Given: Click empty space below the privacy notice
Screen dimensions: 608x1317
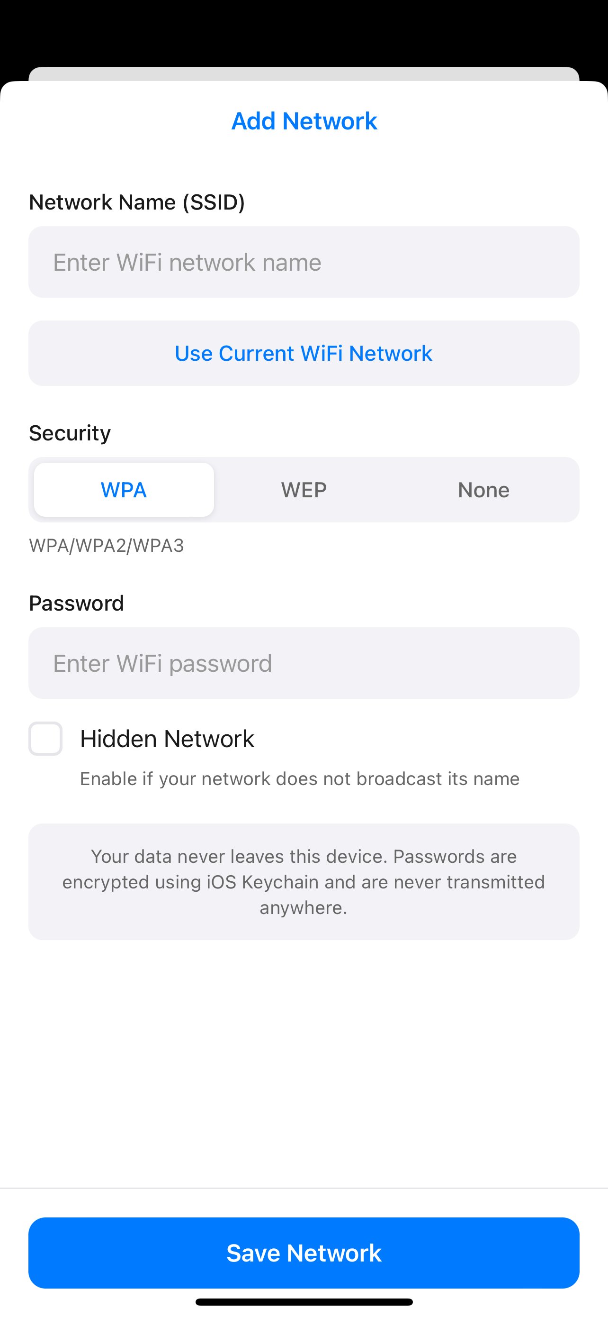Looking at the screenshot, I should [x=304, y=1063].
